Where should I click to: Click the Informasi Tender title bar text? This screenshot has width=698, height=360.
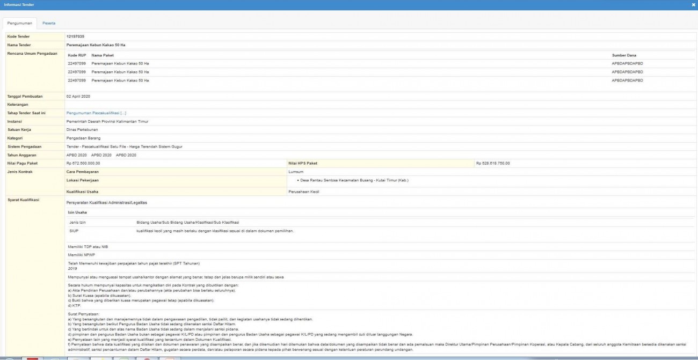pyautogui.click(x=19, y=5)
